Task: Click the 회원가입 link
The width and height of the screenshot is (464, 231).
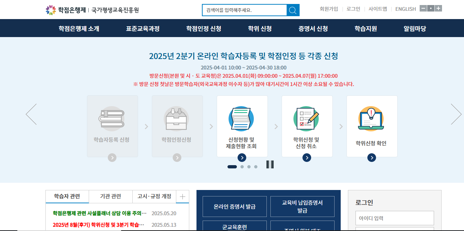Action: [x=328, y=9]
